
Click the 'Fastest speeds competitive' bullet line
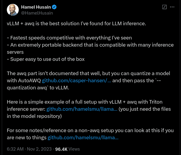pyautogui.click(x=69, y=38)
